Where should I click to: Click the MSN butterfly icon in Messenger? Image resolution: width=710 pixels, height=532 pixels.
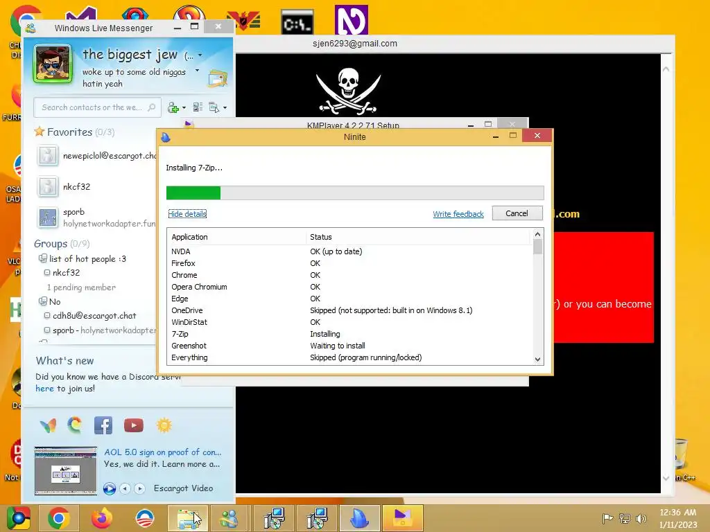point(48,425)
